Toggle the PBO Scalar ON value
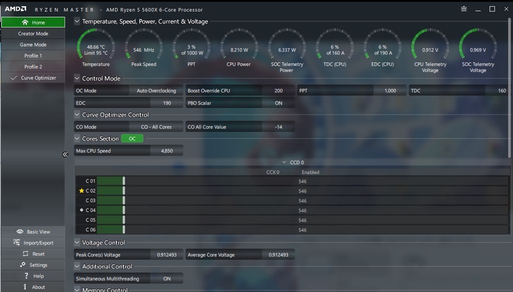This screenshot has width=513, height=292. (x=279, y=103)
